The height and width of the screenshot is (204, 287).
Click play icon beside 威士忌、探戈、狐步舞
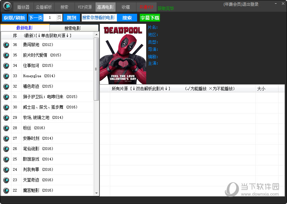(6, 107)
